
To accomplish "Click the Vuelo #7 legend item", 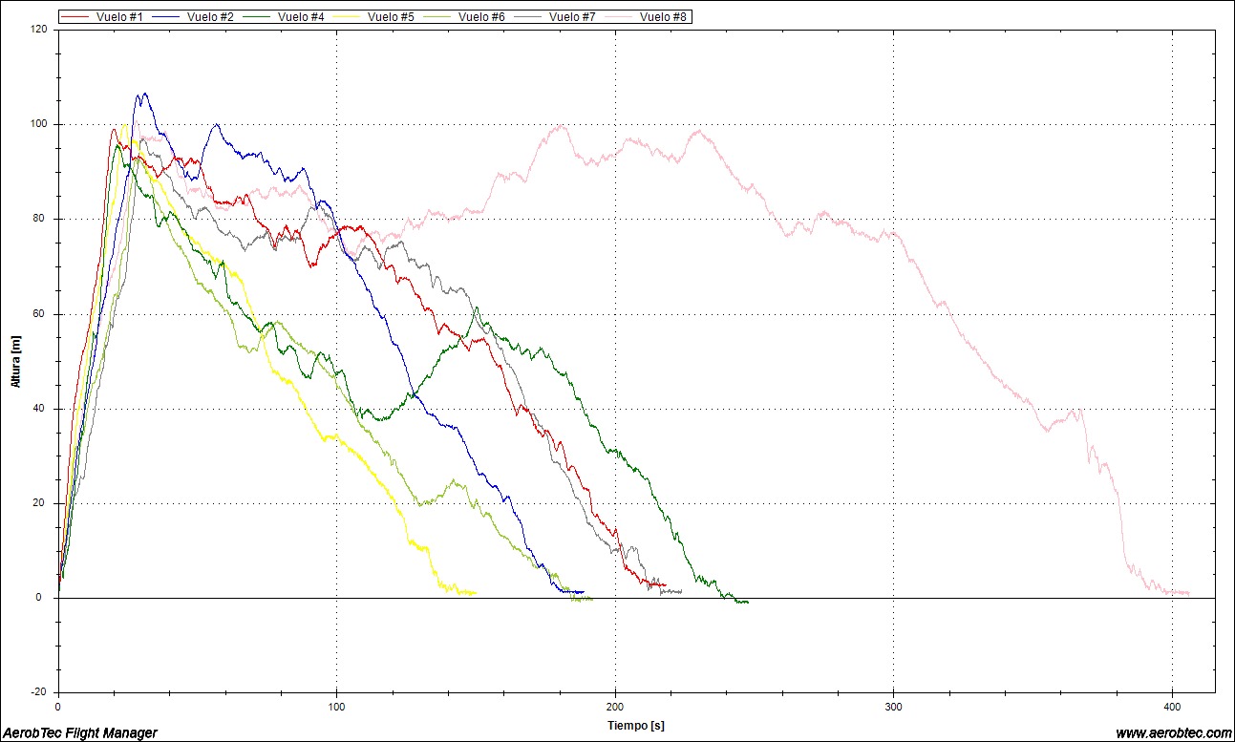I will tap(571, 17).
